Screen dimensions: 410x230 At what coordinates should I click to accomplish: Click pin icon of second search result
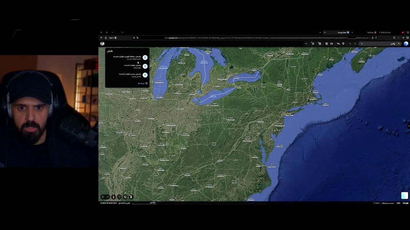pos(145,66)
